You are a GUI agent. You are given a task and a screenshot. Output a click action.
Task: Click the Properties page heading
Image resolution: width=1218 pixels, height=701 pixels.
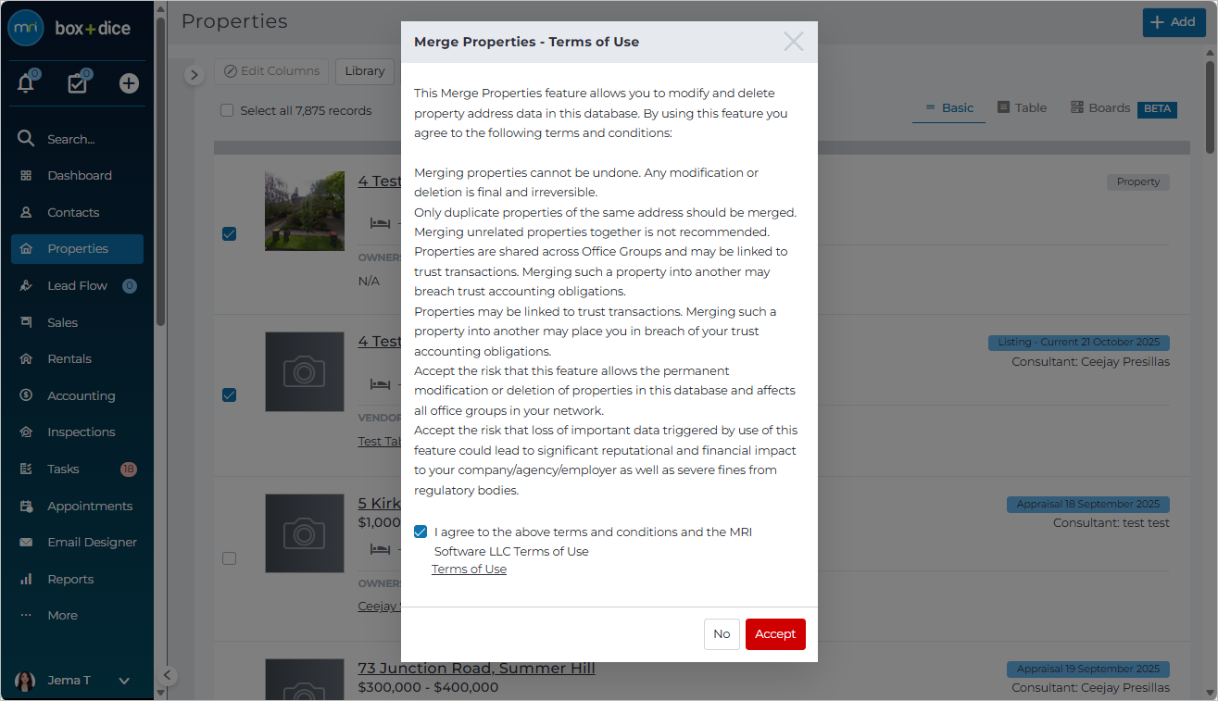coord(234,20)
